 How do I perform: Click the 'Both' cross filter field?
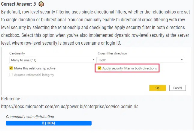pos(141,60)
